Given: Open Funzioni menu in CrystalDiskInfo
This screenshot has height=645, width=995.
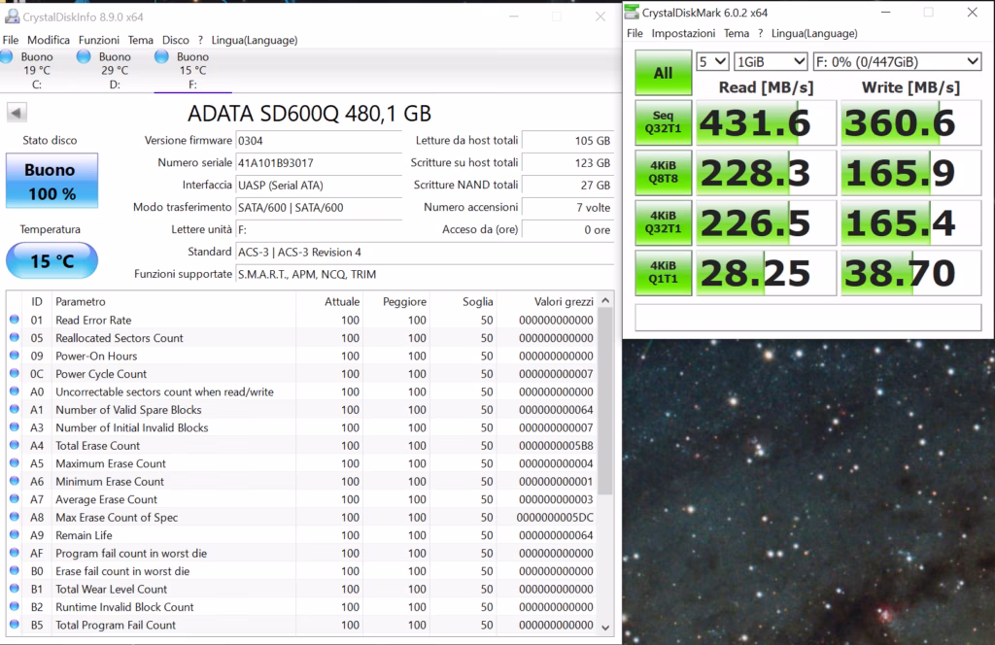Looking at the screenshot, I should [x=98, y=40].
